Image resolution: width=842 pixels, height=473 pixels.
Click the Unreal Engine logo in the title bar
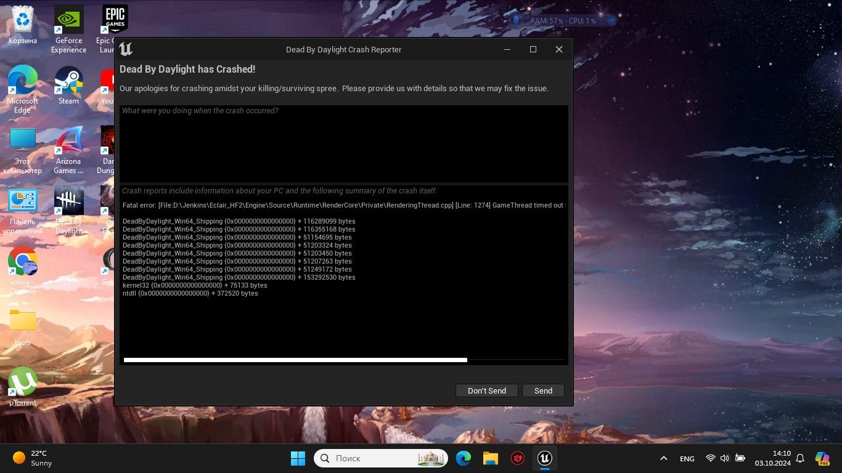coord(126,49)
